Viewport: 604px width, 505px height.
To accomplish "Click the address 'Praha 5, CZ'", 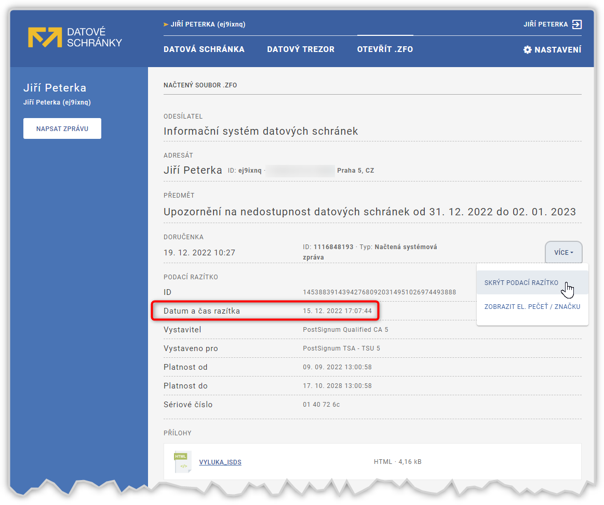I will point(356,171).
